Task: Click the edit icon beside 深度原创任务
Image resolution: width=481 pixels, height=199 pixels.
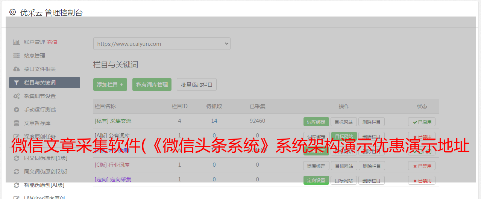Action: (x=17, y=137)
